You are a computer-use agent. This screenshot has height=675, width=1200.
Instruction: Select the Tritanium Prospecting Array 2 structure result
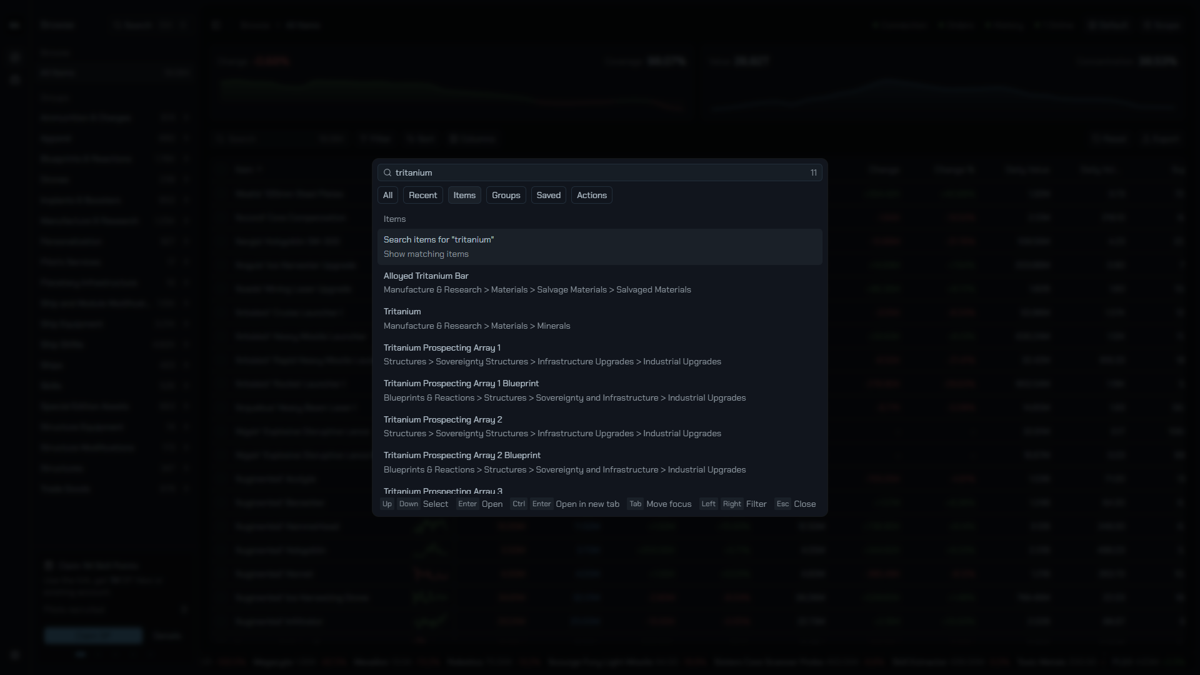(599, 426)
